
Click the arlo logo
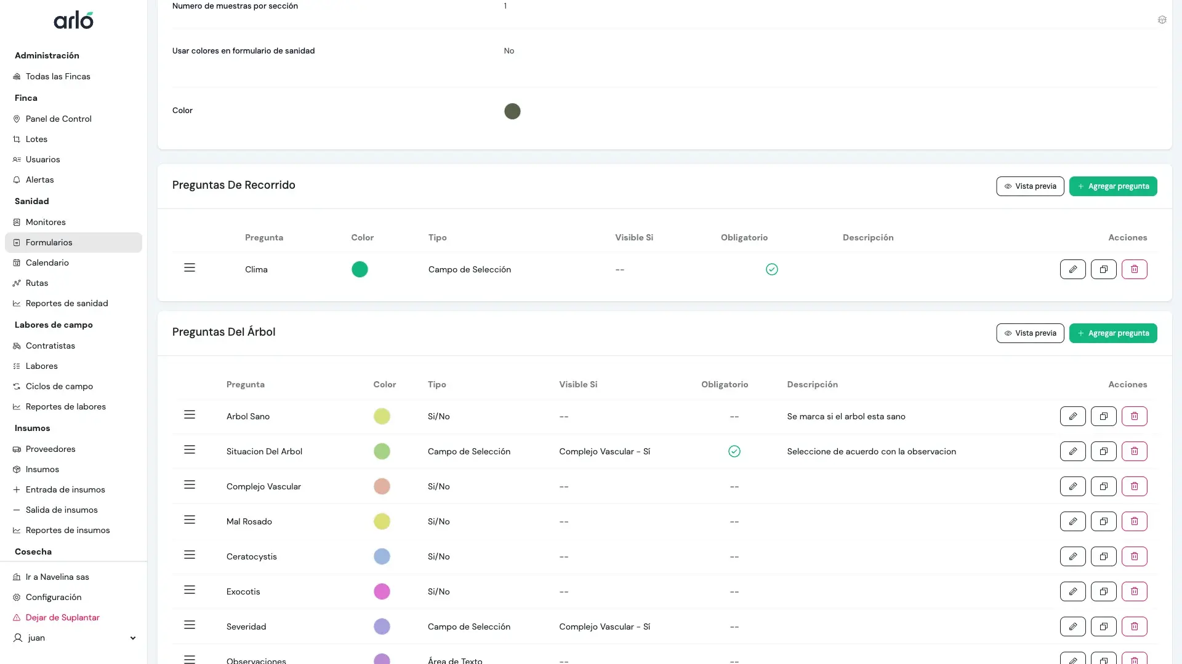coord(73,20)
